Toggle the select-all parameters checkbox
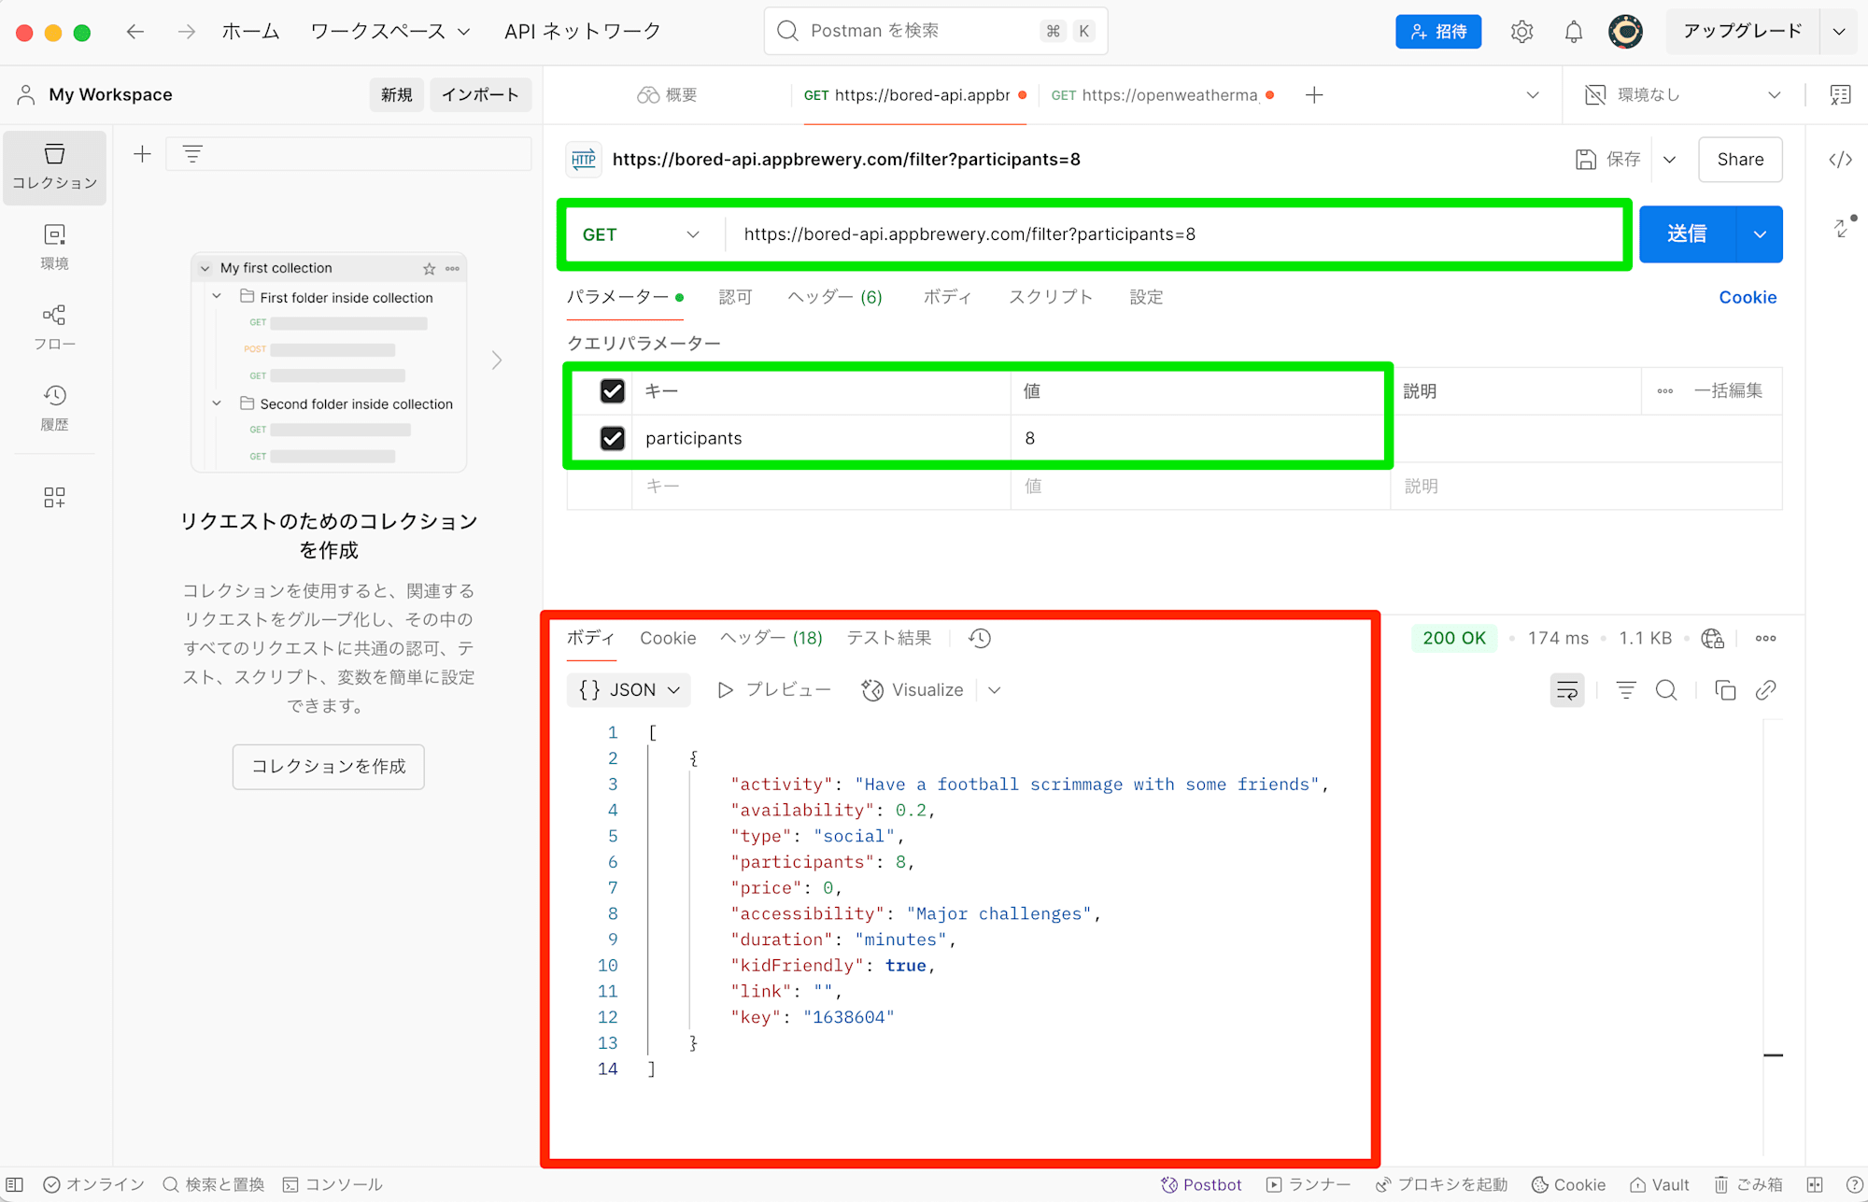This screenshot has width=1868, height=1202. (613, 391)
